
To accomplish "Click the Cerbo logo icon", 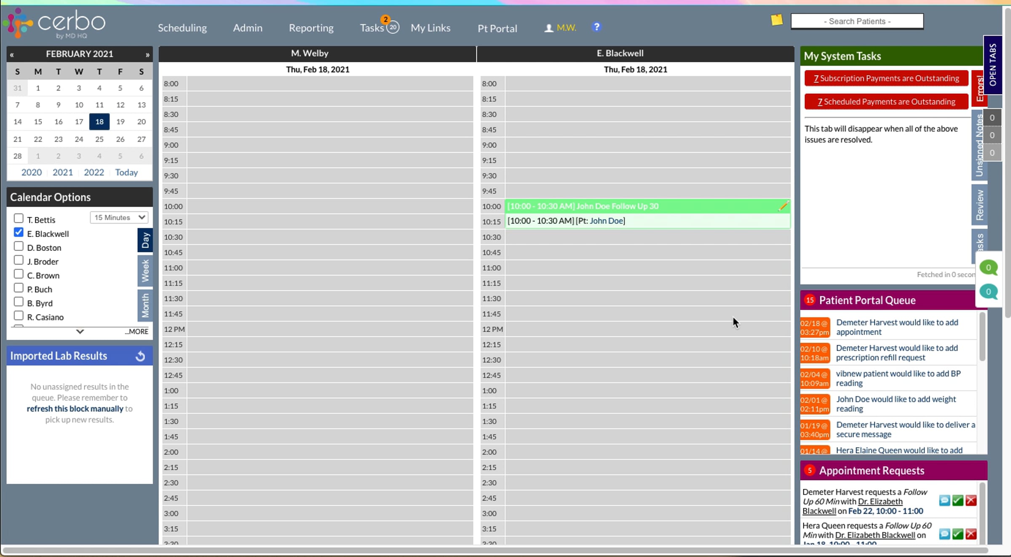I will (17, 23).
